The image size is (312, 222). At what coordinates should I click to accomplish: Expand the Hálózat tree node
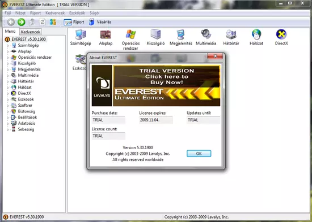tap(8, 88)
